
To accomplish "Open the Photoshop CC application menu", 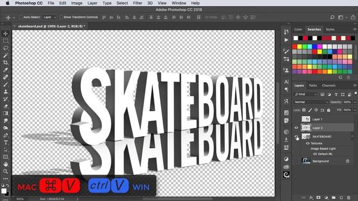I will (x=29, y=3).
